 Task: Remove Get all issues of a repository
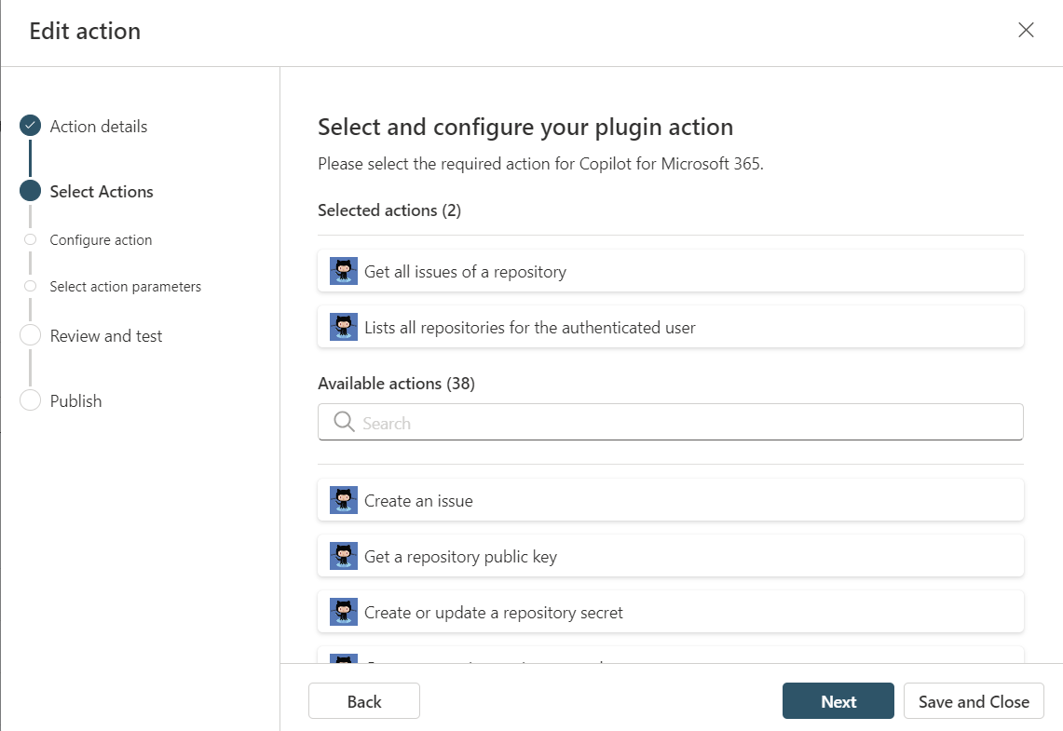pos(671,271)
